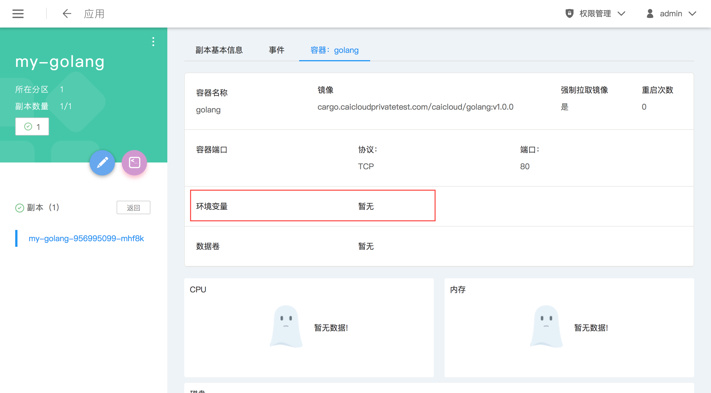Open the purple terminal console button

pyautogui.click(x=134, y=162)
